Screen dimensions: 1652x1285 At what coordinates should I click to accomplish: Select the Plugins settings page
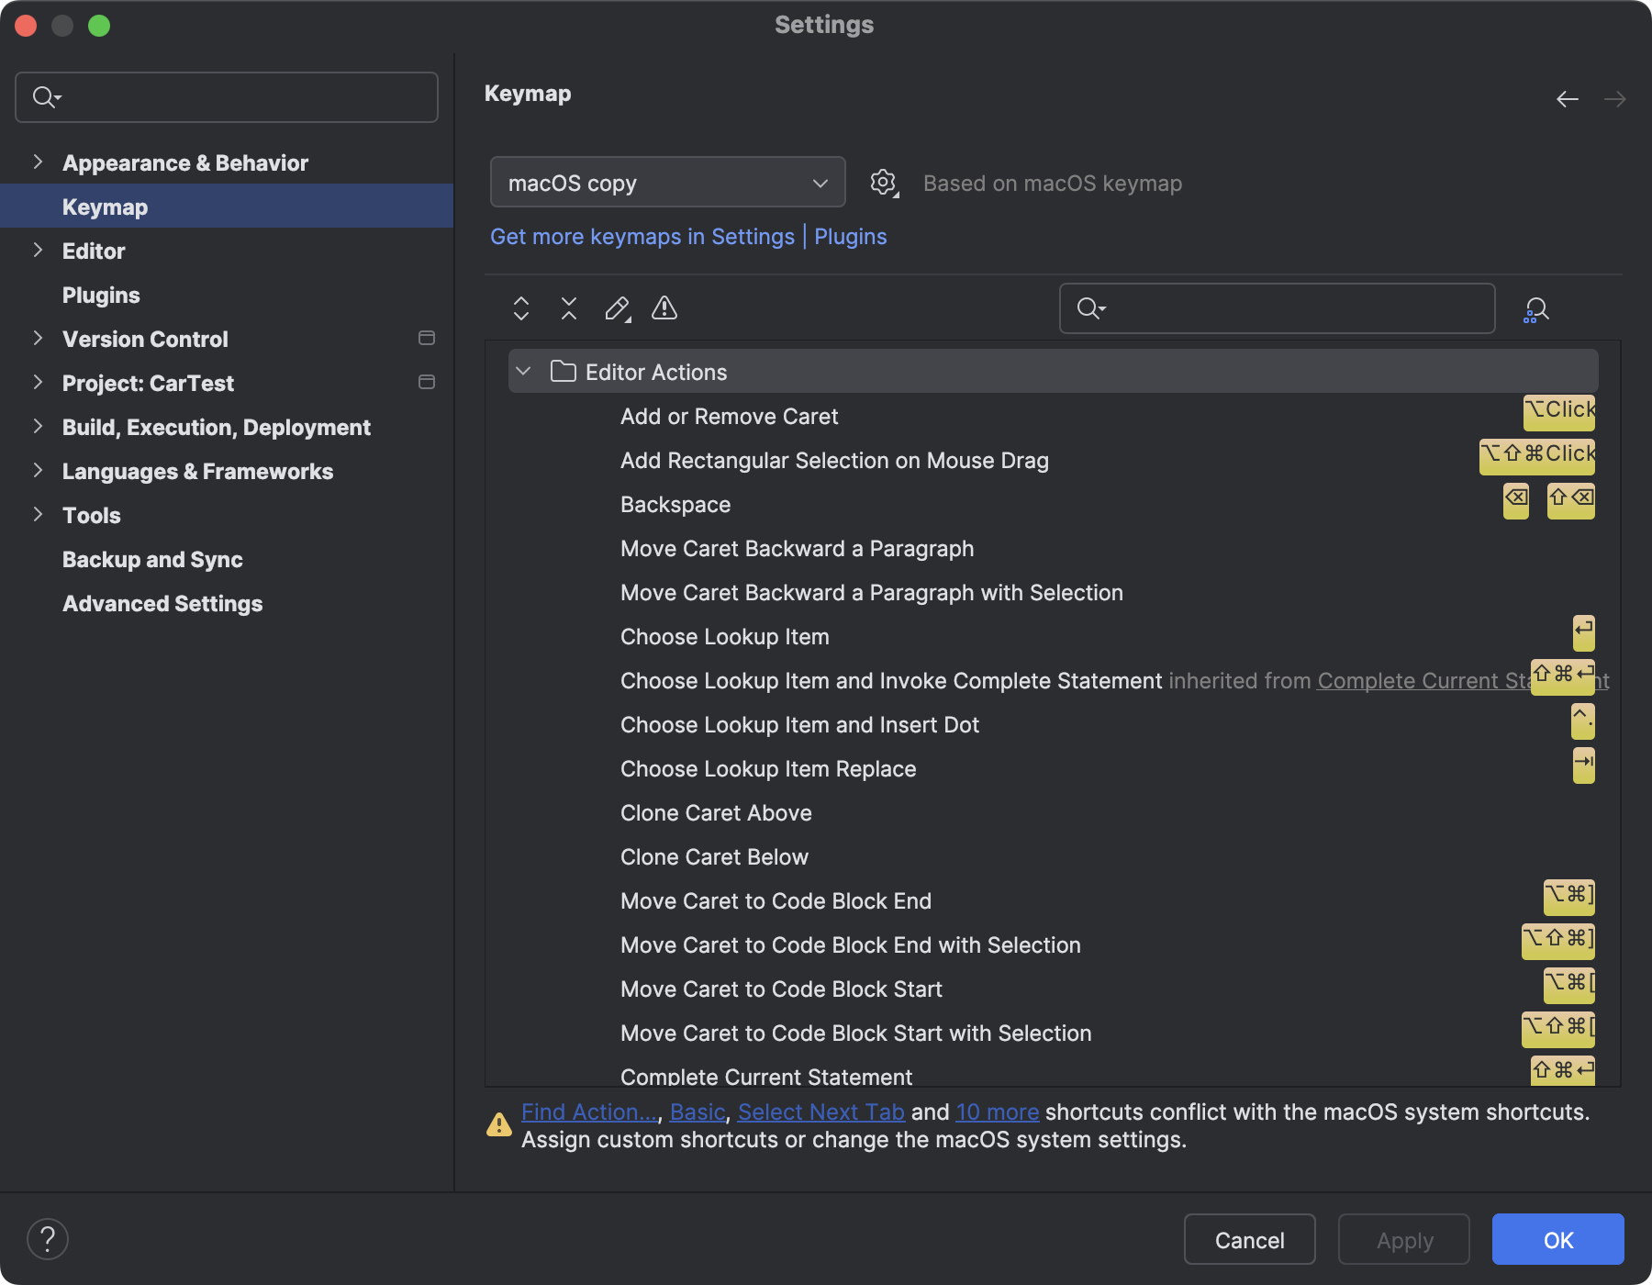coord(101,295)
